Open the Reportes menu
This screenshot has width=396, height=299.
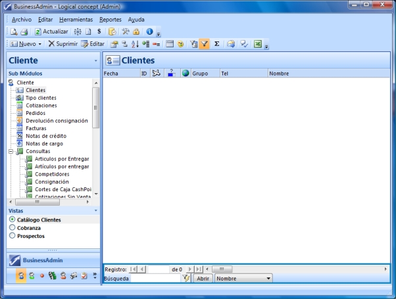click(x=110, y=20)
